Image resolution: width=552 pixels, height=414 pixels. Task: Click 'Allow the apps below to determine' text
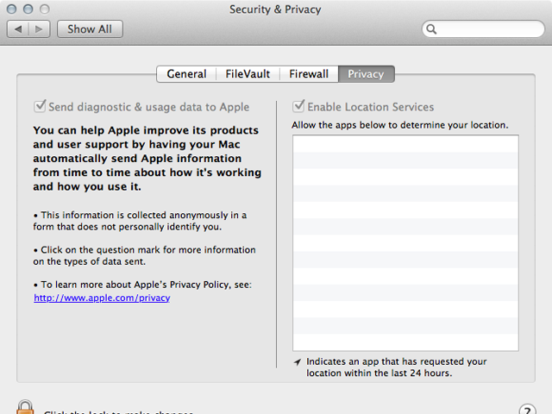pos(400,125)
